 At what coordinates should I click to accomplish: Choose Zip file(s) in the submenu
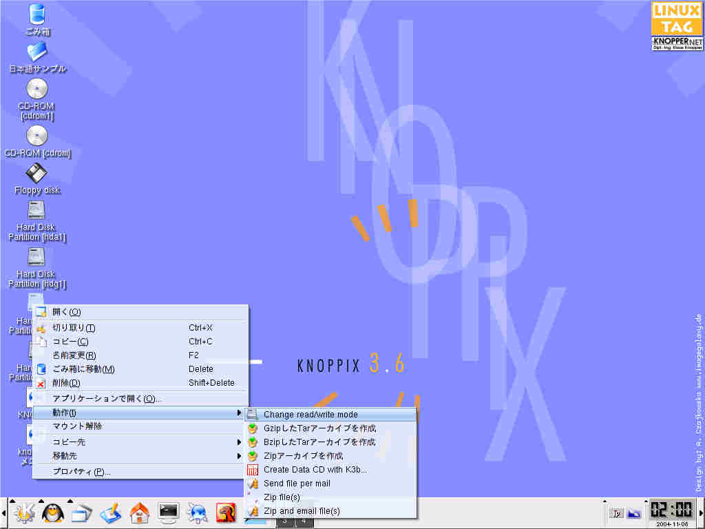[330, 497]
